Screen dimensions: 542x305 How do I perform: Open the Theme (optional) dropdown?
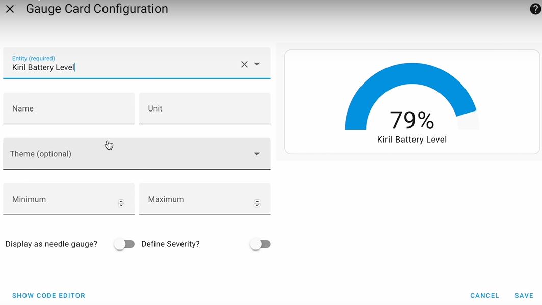point(137,154)
